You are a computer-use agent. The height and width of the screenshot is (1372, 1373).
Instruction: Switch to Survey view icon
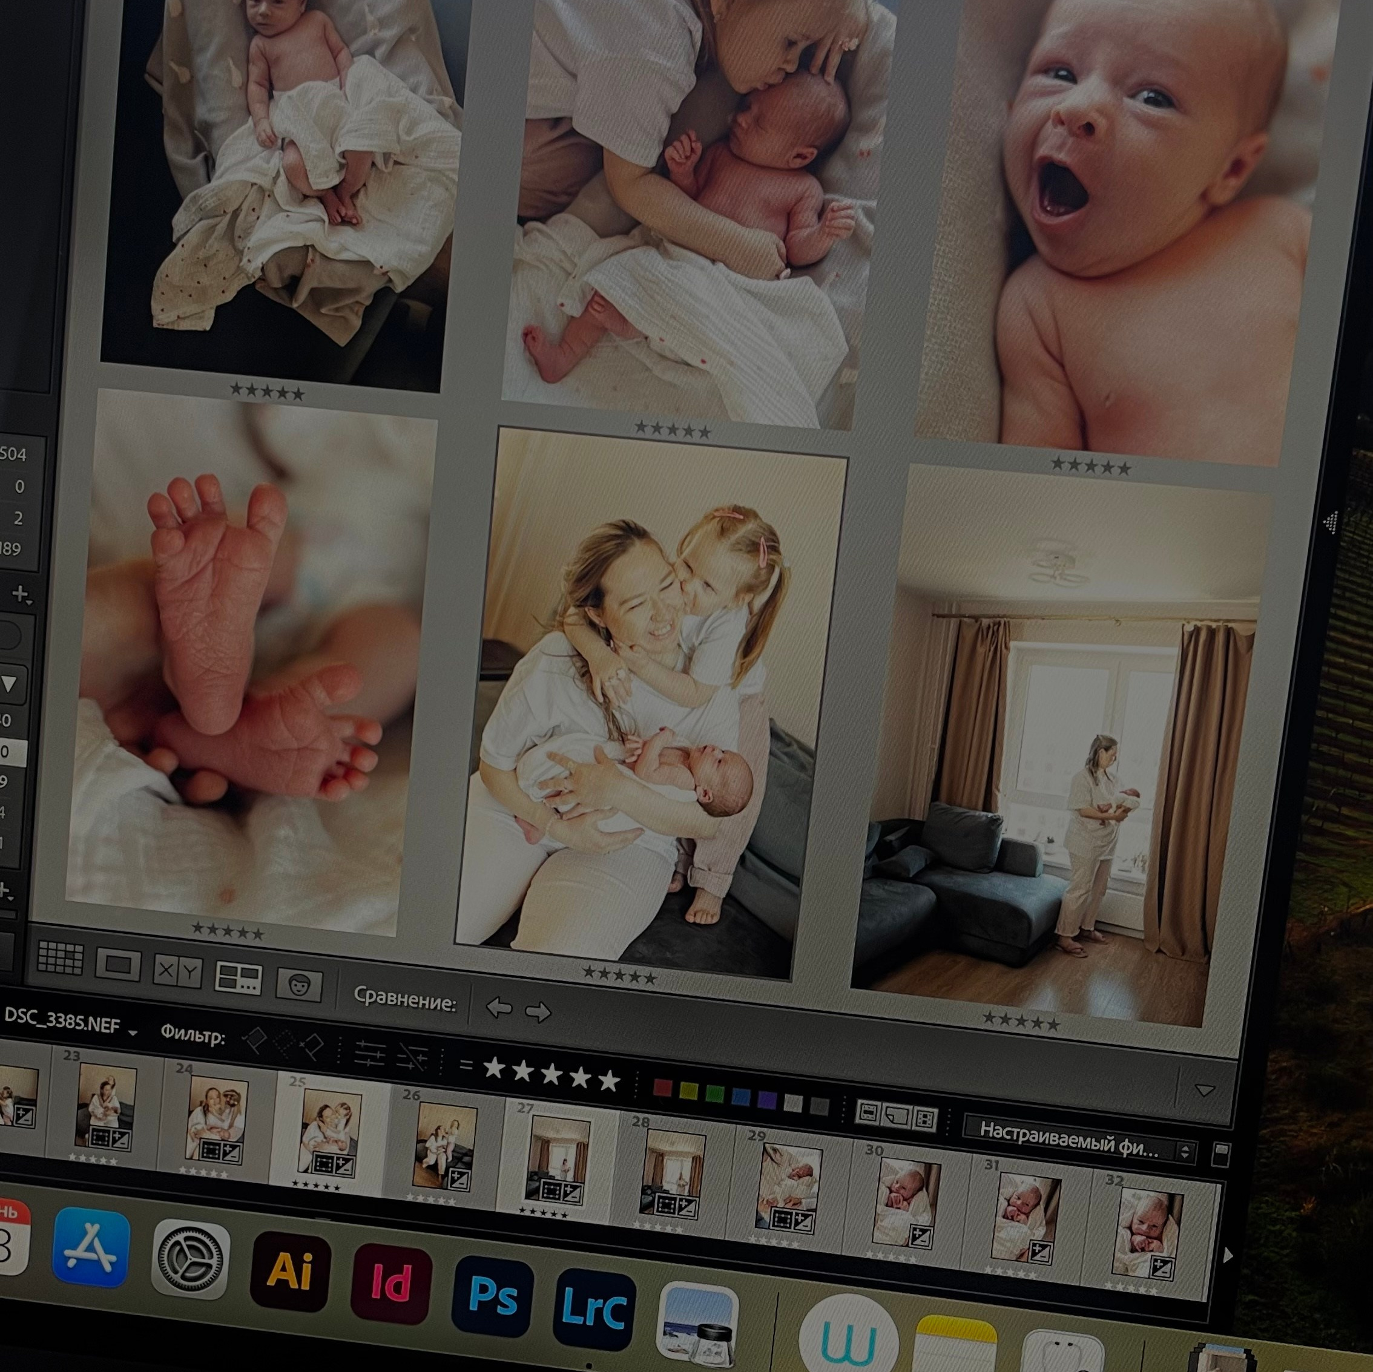(238, 977)
